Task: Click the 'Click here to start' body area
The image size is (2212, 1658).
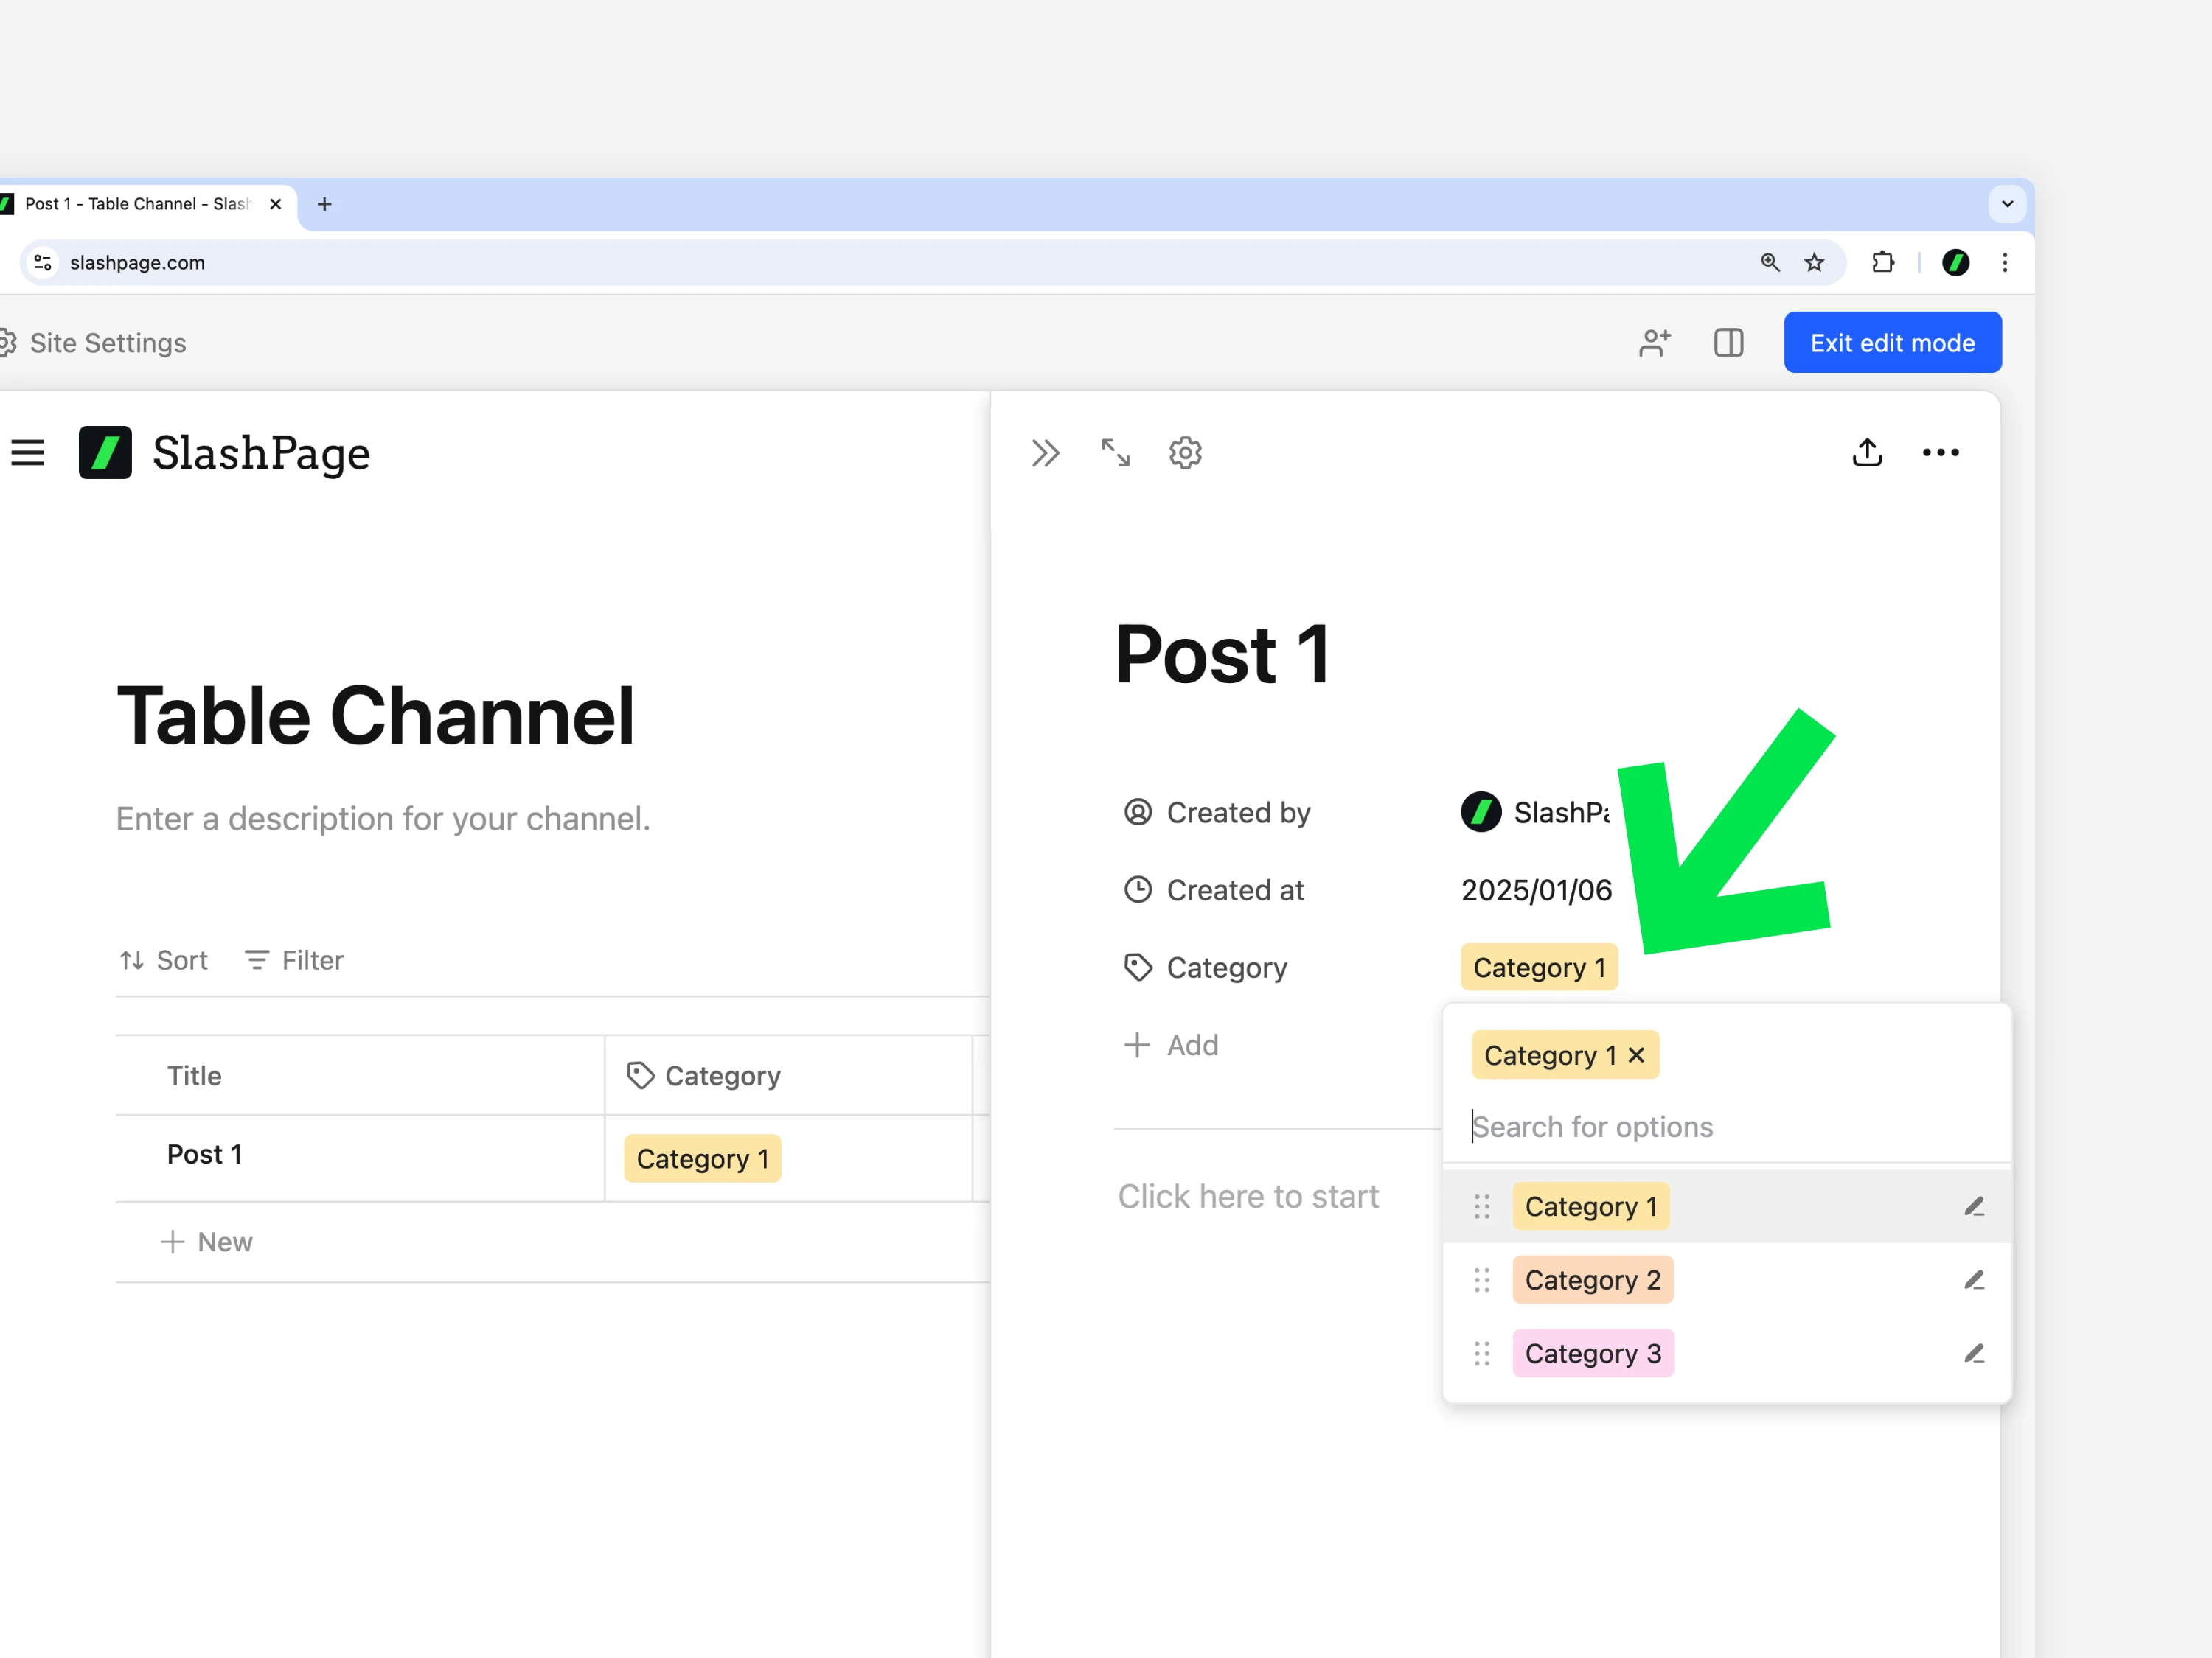Action: pyautogui.click(x=1248, y=1196)
